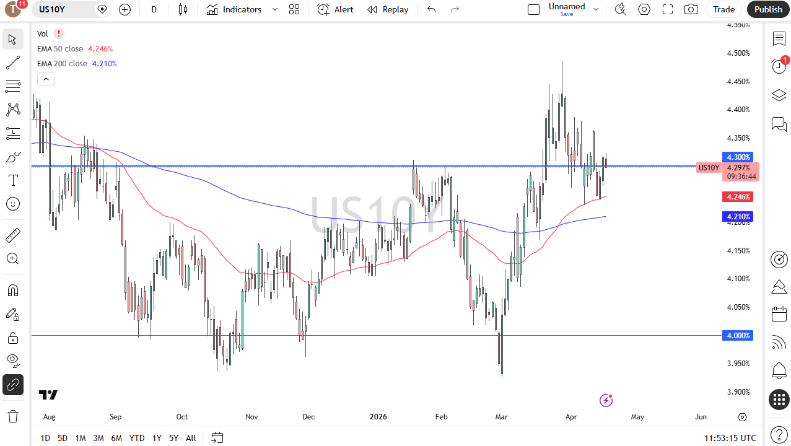Switch chart range to YTD

137,438
